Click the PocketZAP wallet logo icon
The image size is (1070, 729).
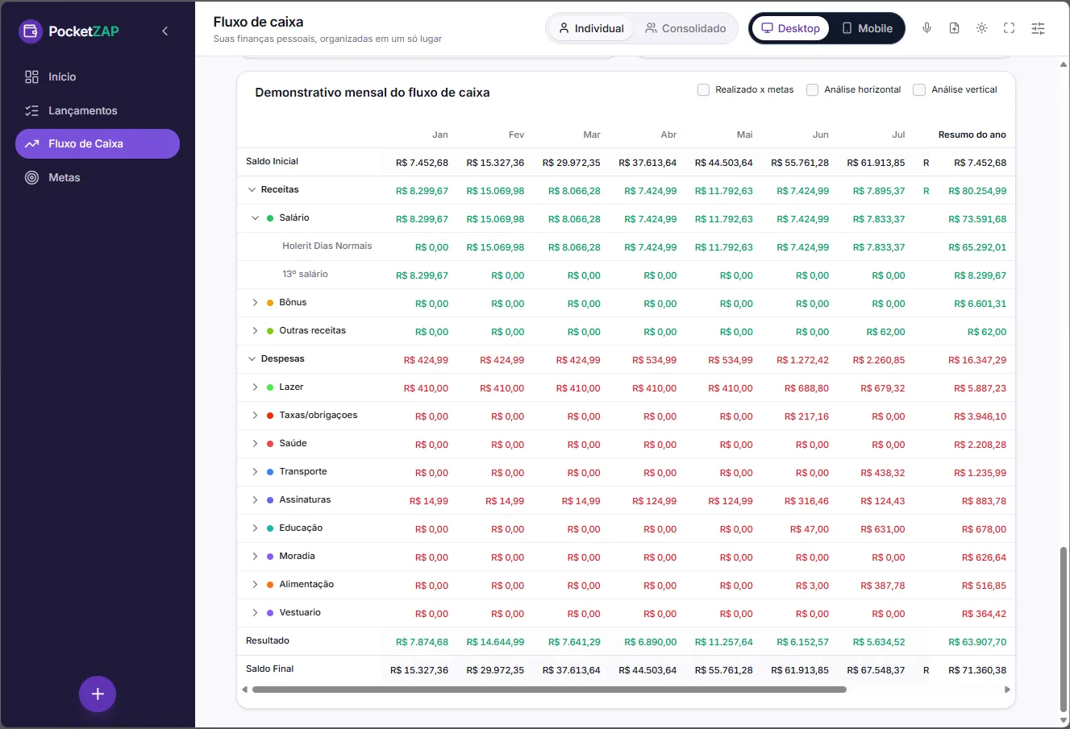click(x=31, y=31)
